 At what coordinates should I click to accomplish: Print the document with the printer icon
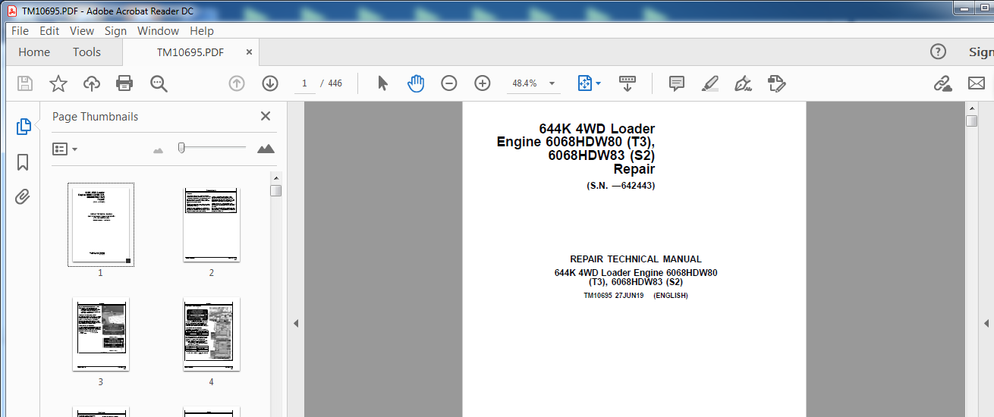click(124, 83)
